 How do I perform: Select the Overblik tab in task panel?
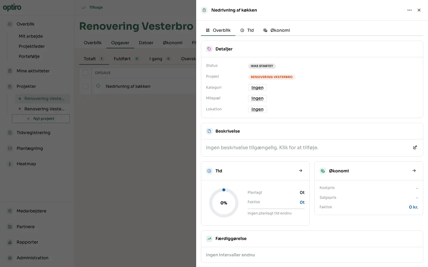[x=218, y=30]
